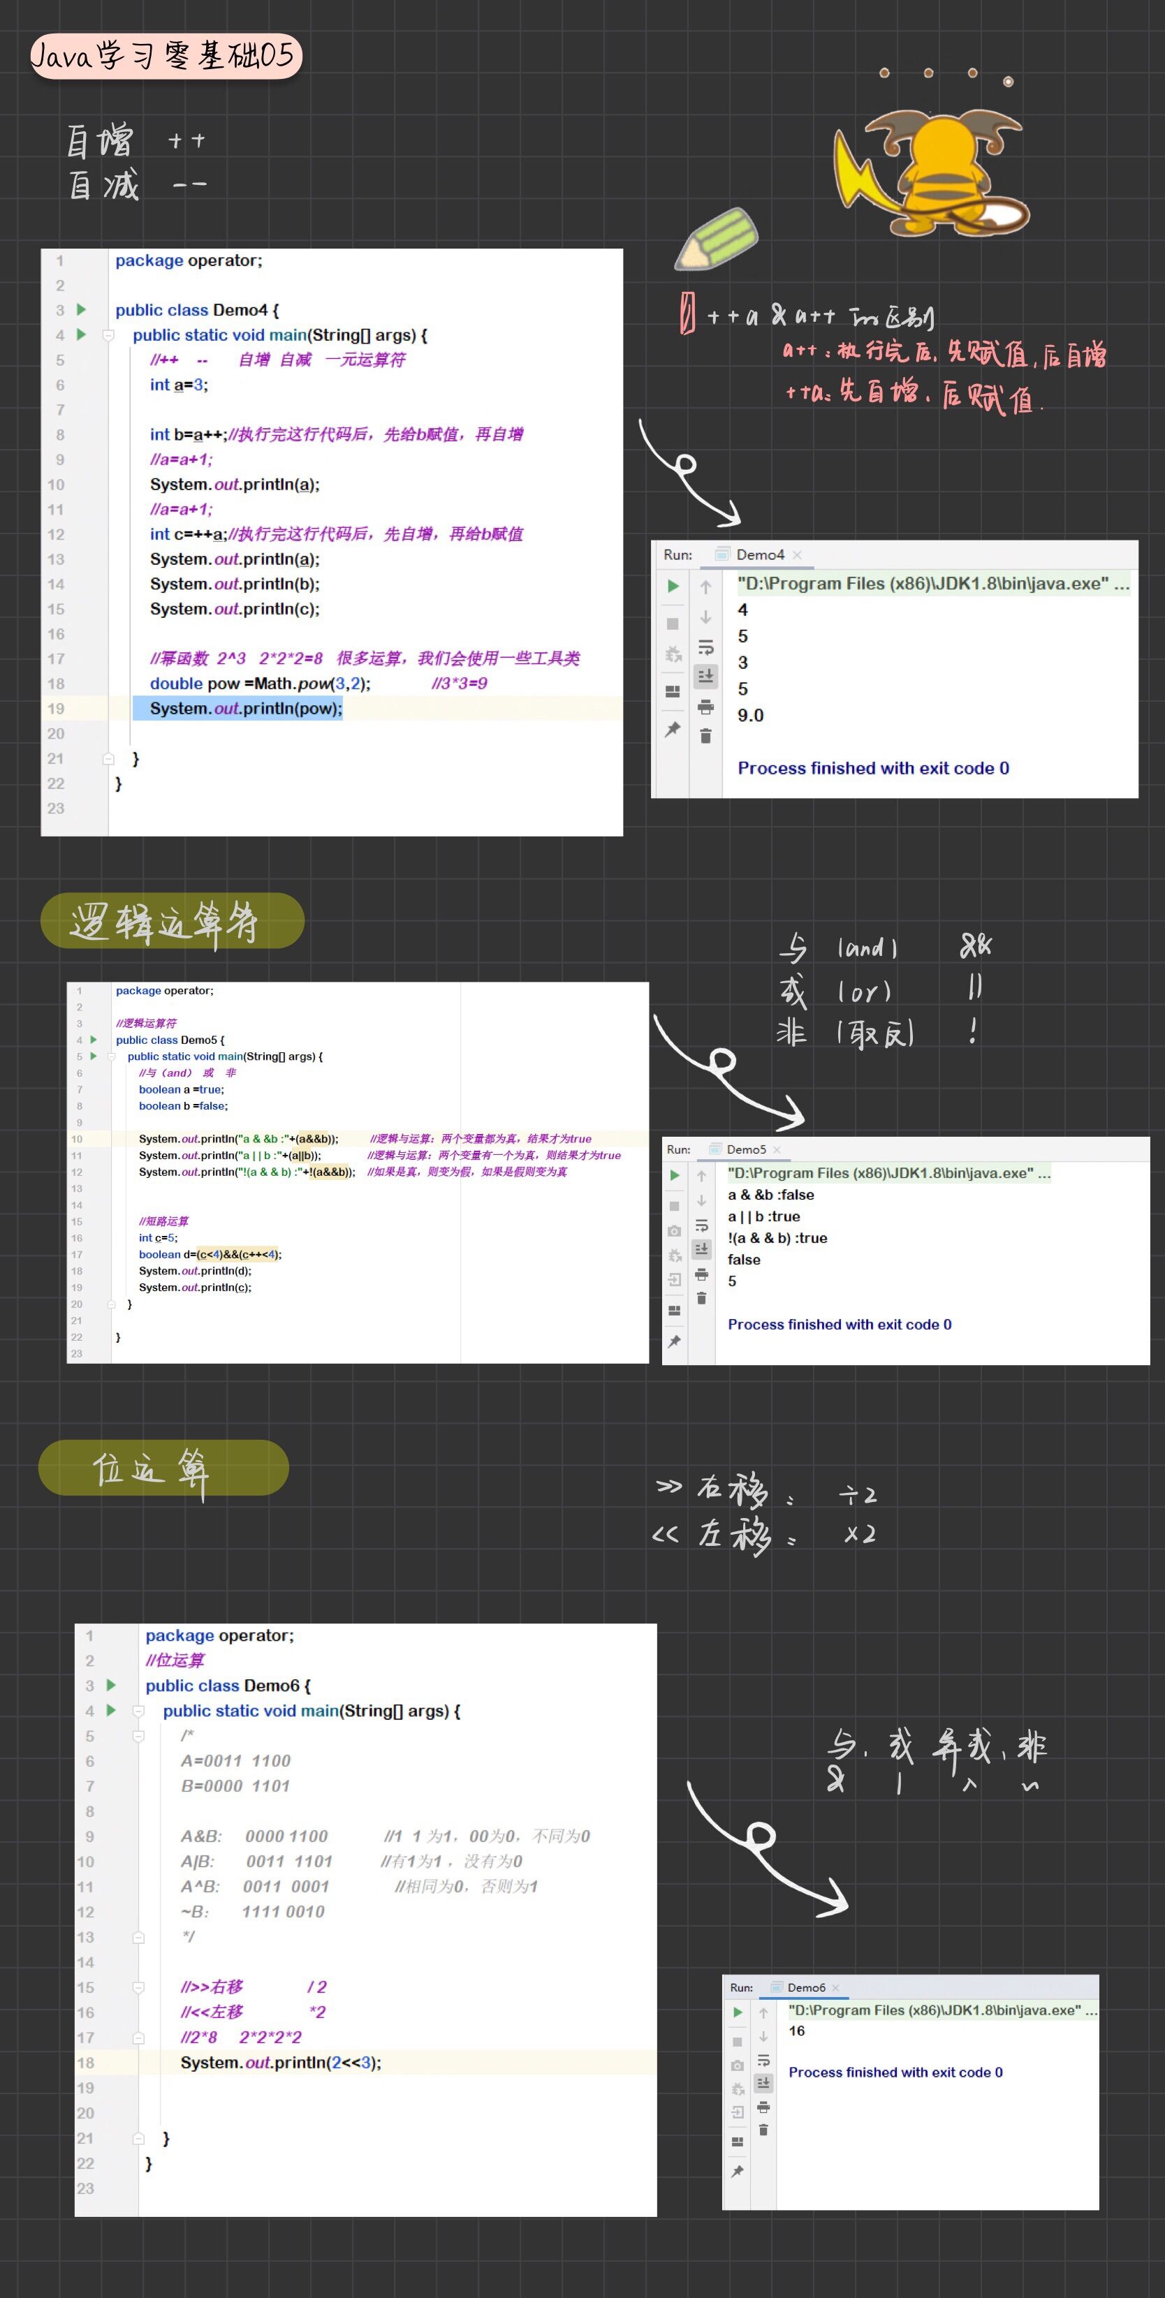This screenshot has height=2298, width=1165.
Task: Pin the Demo5 Run tab
Action: (x=675, y=1341)
